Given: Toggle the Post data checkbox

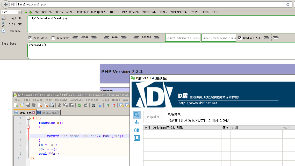Looking at the screenshot, I should pyautogui.click(x=30, y=38).
